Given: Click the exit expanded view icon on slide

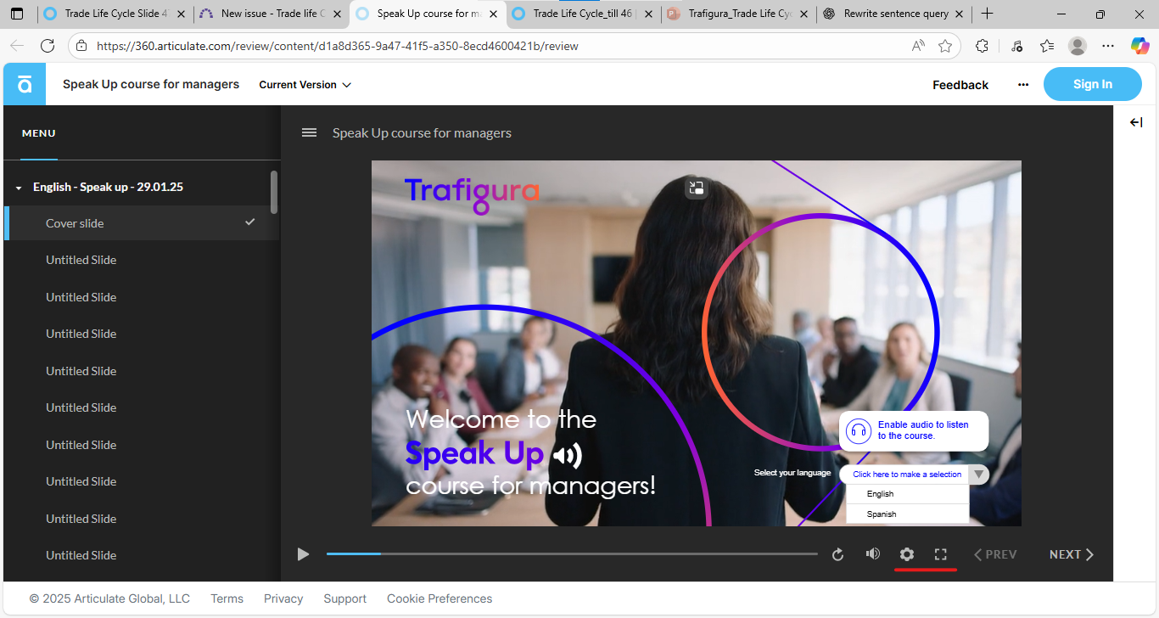Looking at the screenshot, I should 696,188.
